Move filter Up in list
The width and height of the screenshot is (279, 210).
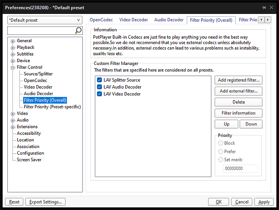click(226, 124)
